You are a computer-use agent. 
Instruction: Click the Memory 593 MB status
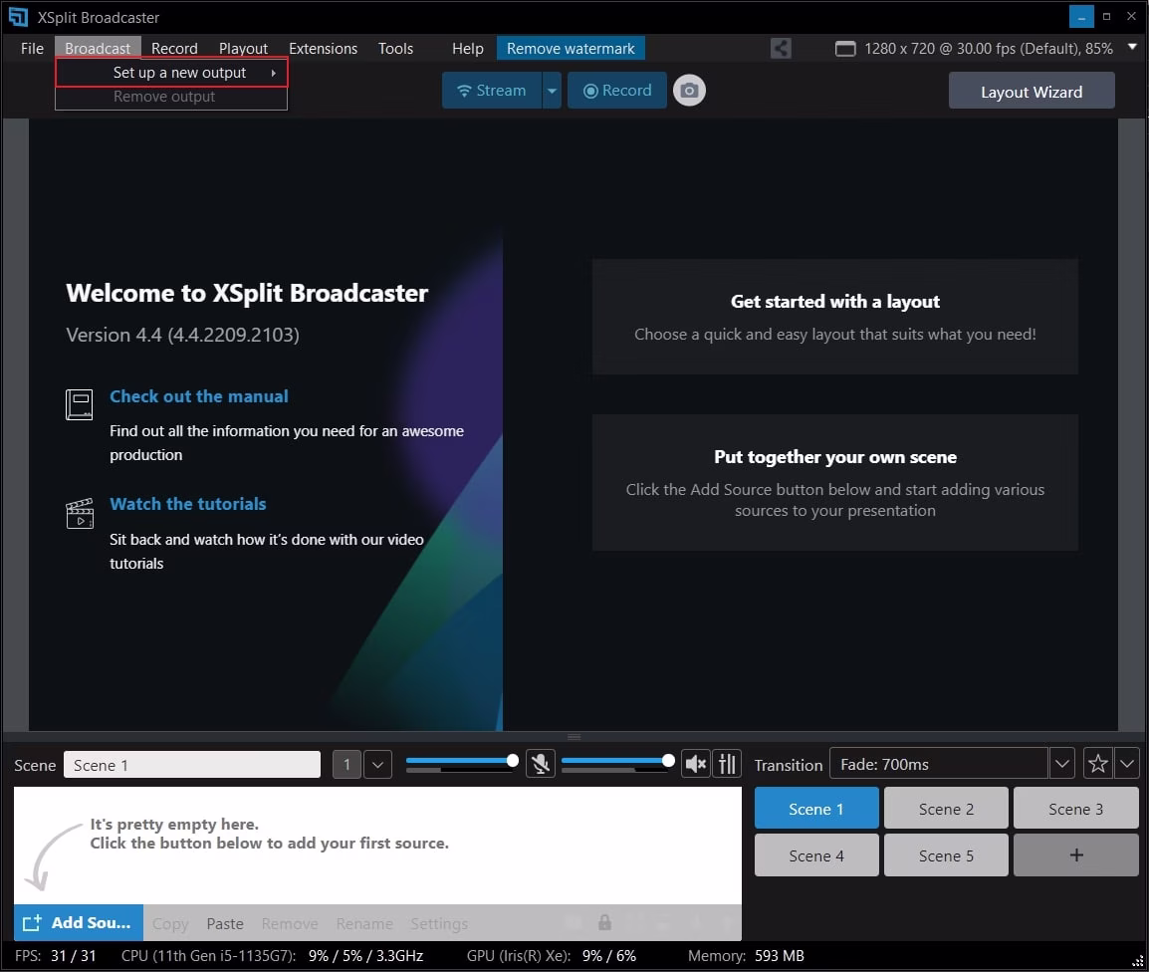746,956
